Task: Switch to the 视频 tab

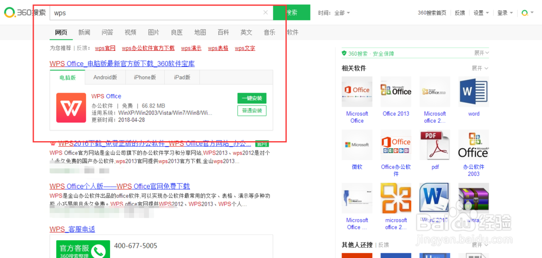Action: (130, 32)
